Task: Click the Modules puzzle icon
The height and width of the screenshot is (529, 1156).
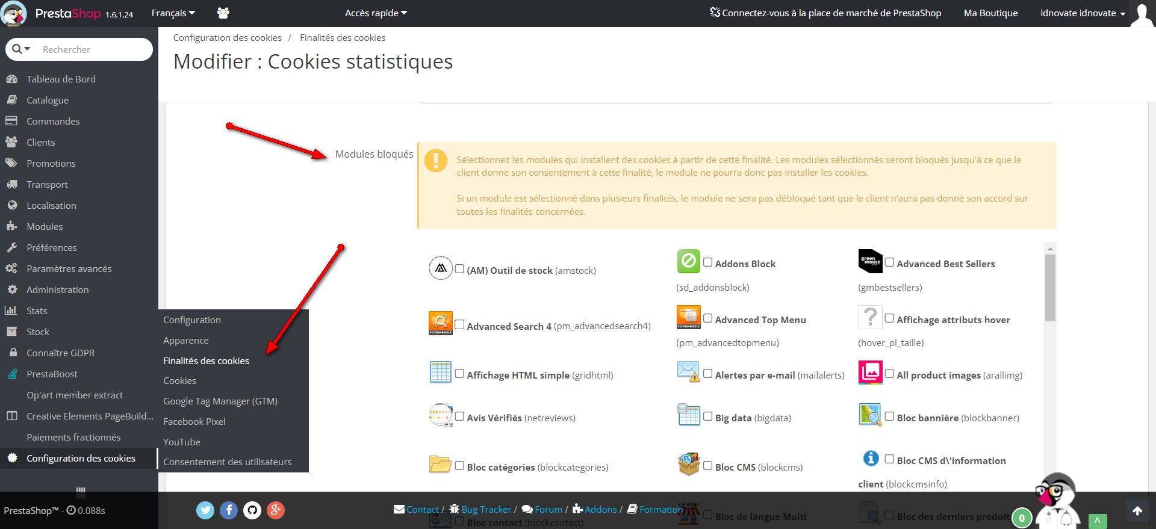Action: (x=11, y=226)
